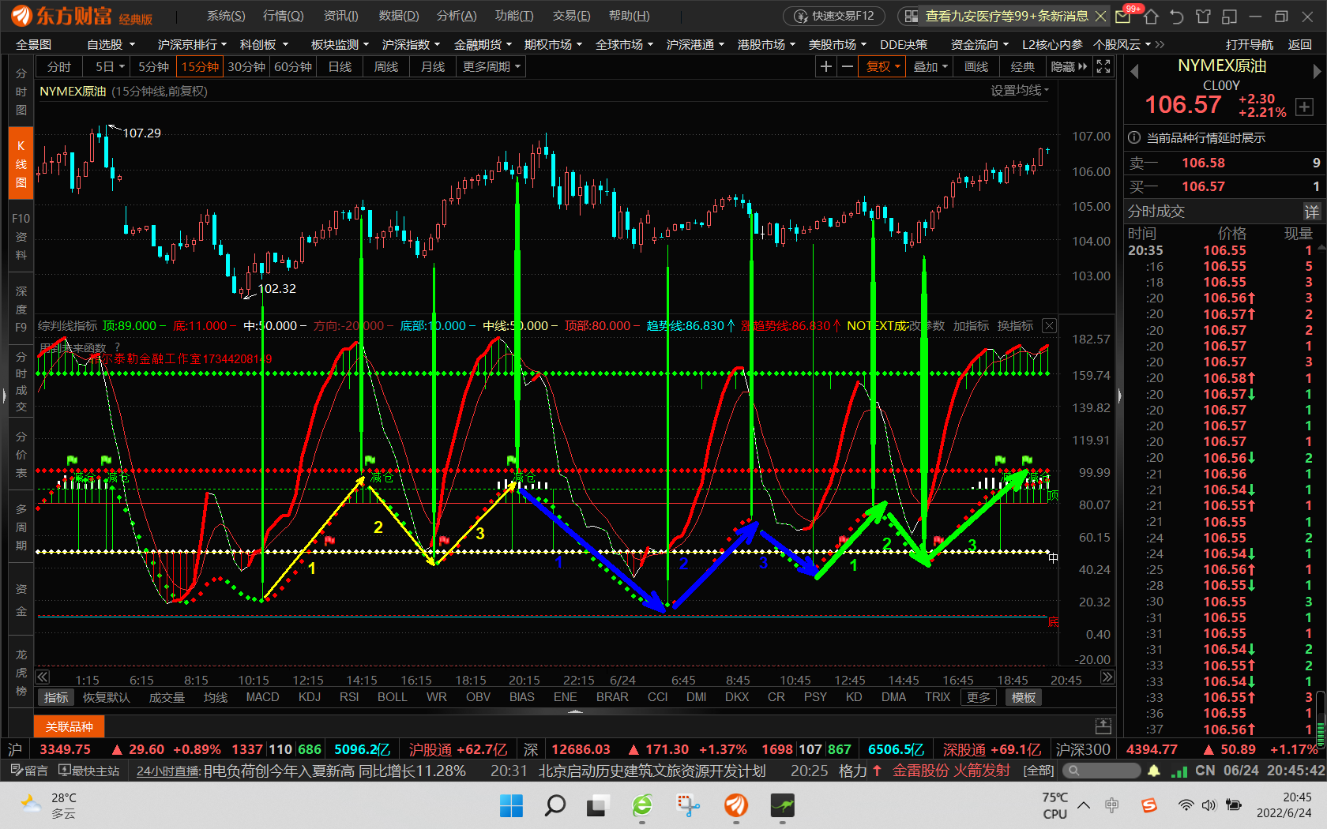Image resolution: width=1327 pixels, height=829 pixels.
Task: Open 龙虎榜 in left sidebar
Action: tap(21, 673)
